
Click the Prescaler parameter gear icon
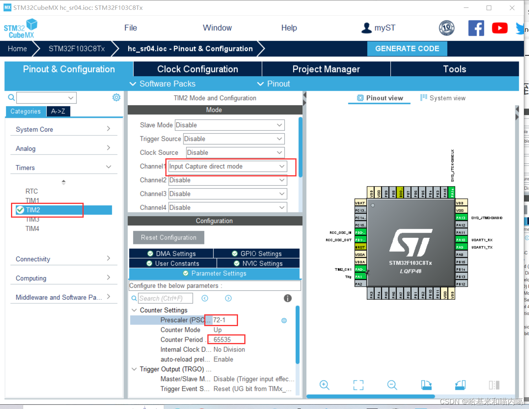point(284,321)
